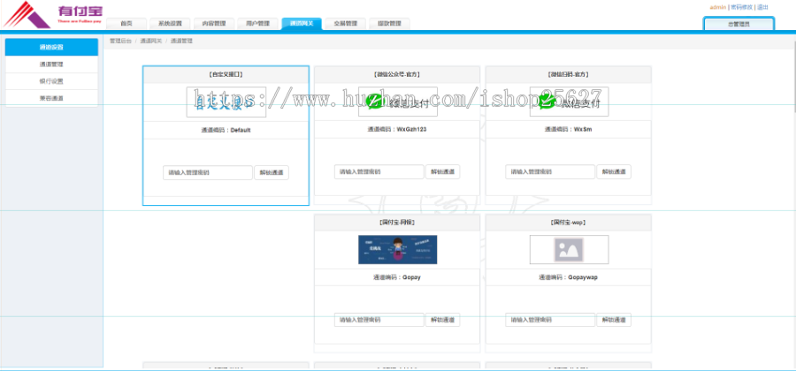Click the 密码修改 link
Image resolution: width=796 pixels, height=371 pixels.
tap(741, 7)
